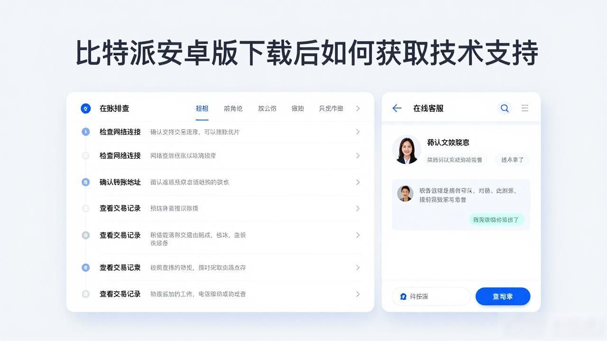Click the description text of the 确认转账地址 row
607x341 pixels.
click(190, 182)
